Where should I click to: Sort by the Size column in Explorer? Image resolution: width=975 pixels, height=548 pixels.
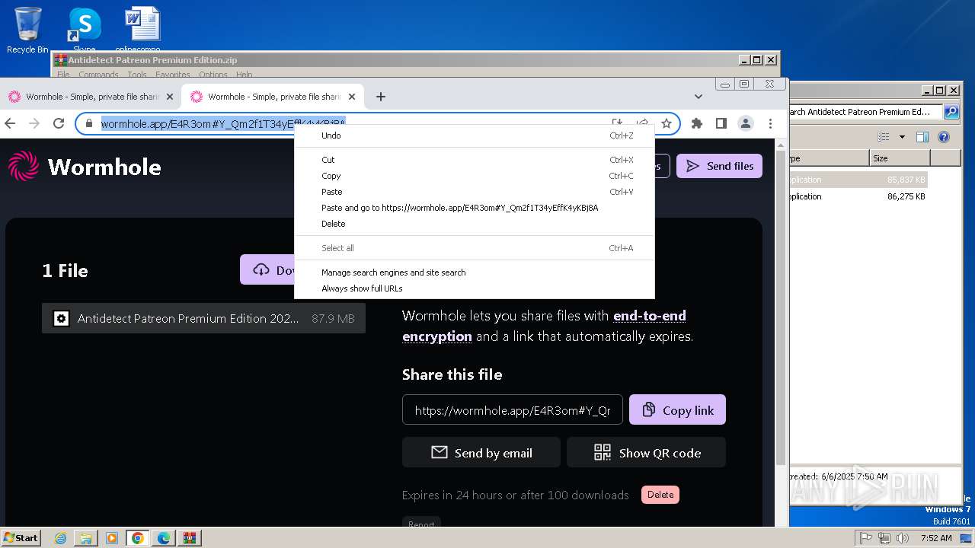pyautogui.click(x=900, y=158)
